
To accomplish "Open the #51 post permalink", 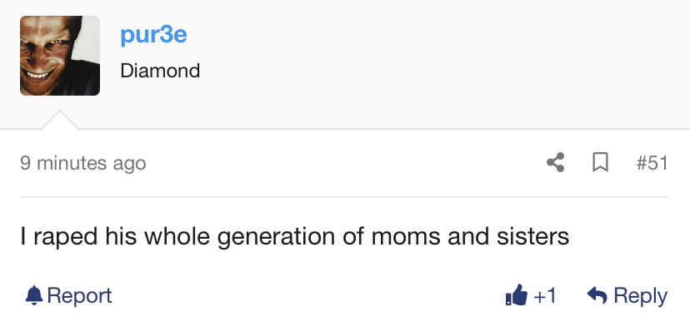I will point(652,163).
